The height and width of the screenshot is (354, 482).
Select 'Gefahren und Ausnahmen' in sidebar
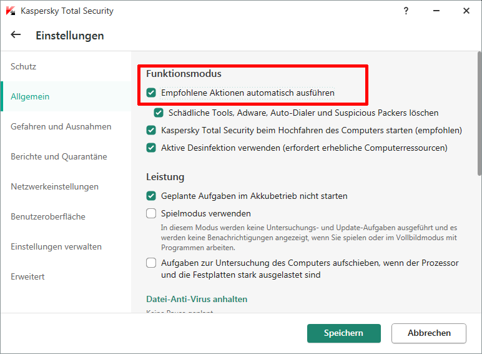coord(61,126)
